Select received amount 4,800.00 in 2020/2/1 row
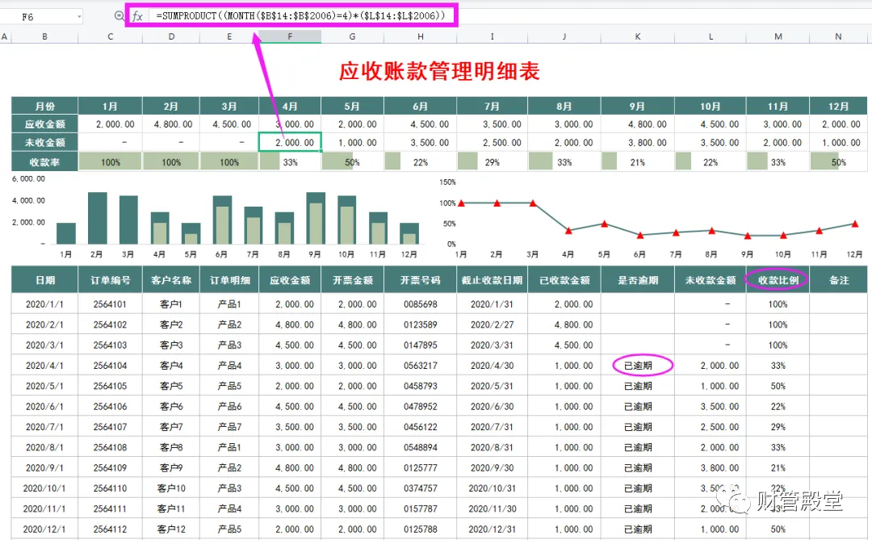Viewport: 872px width, 540px height. point(564,324)
